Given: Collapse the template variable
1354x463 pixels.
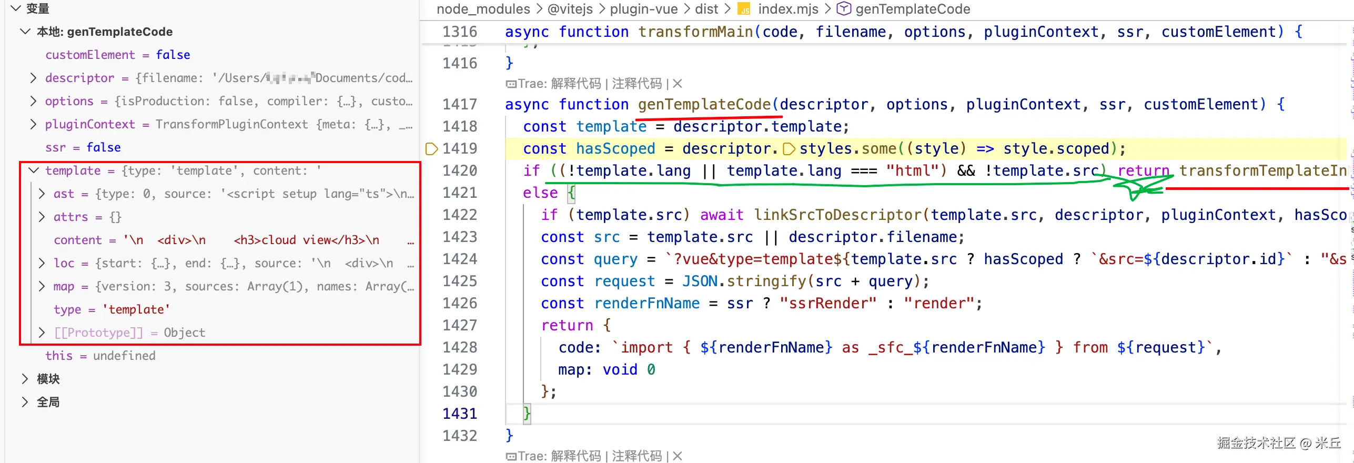Looking at the screenshot, I should coord(34,170).
